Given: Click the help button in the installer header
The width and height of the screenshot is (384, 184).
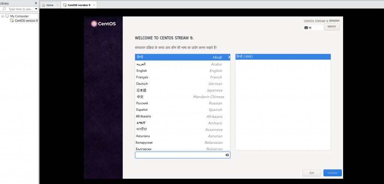Looking at the screenshot, I should [x=331, y=27].
